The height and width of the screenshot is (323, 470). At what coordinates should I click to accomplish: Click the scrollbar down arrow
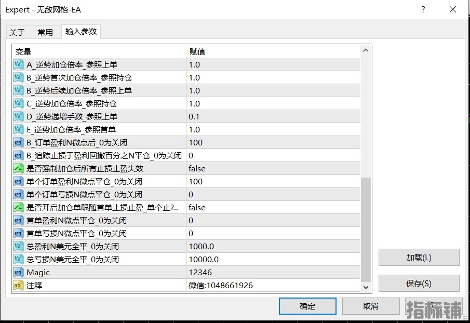pyautogui.click(x=366, y=287)
